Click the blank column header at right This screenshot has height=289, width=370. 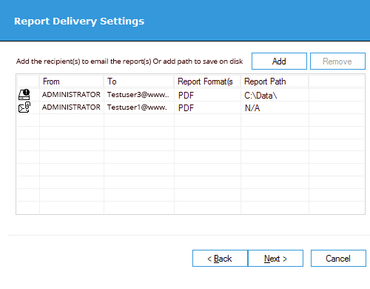(337, 82)
